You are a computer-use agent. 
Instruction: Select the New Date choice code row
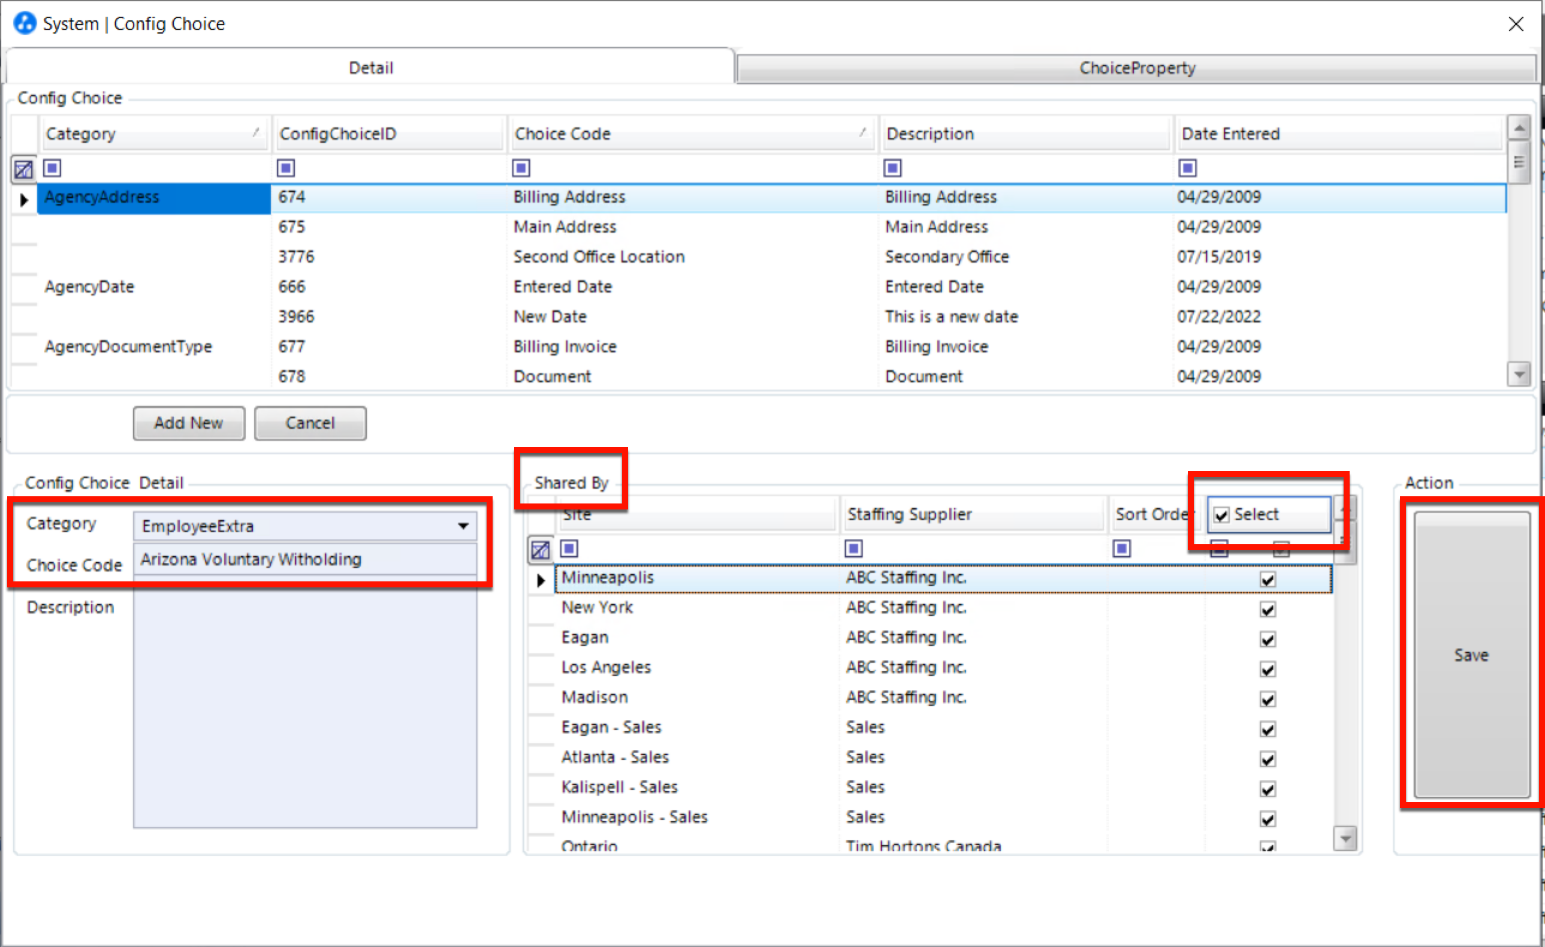tap(771, 316)
